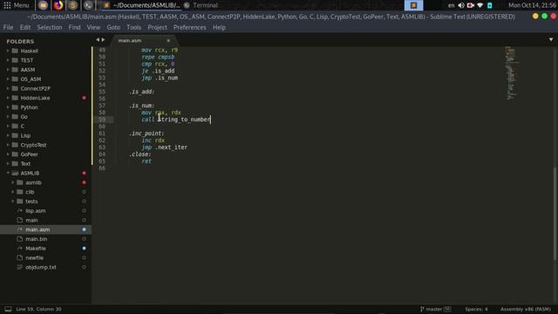Toggle the side bar panel switcher icon
558x314 pixels.
pos(8,309)
